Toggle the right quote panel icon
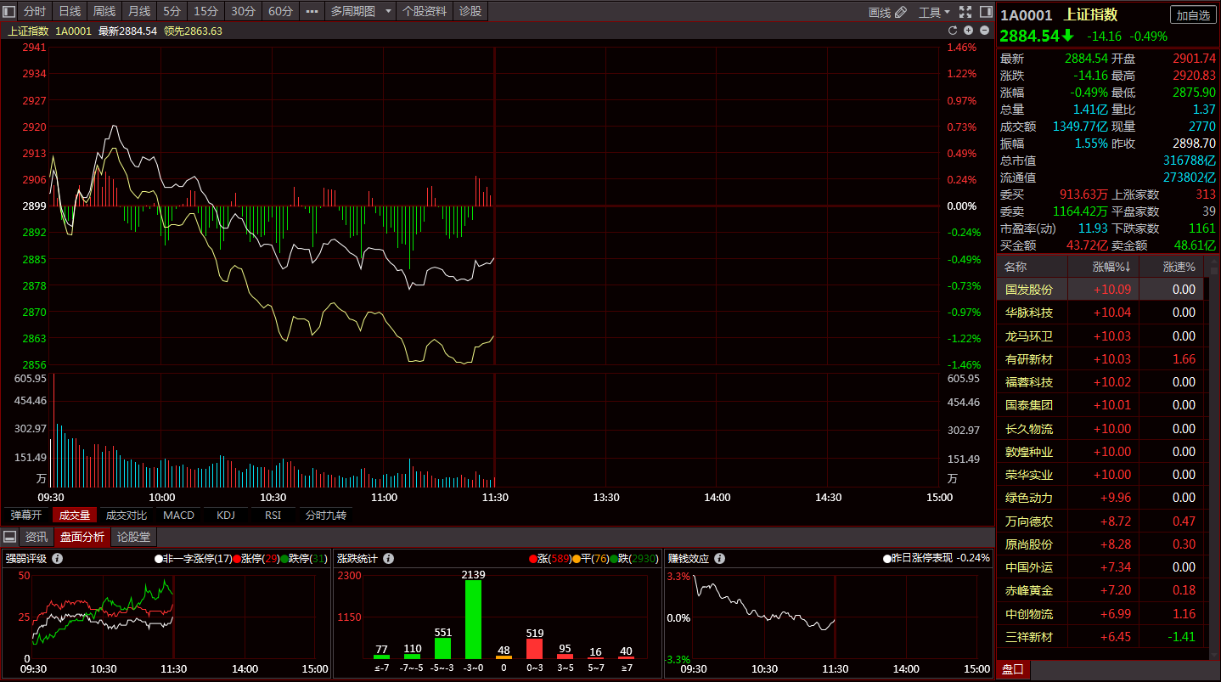 [985, 12]
